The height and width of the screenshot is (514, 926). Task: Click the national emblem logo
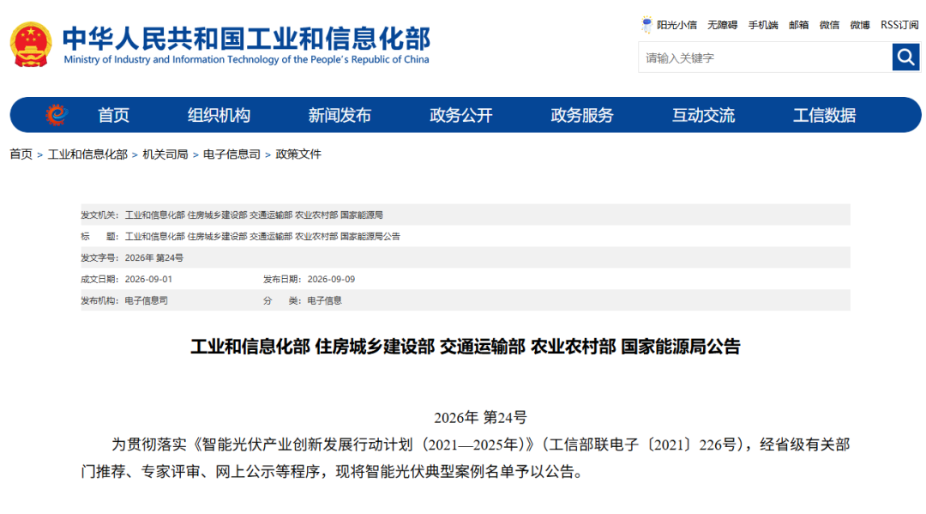coord(31,45)
